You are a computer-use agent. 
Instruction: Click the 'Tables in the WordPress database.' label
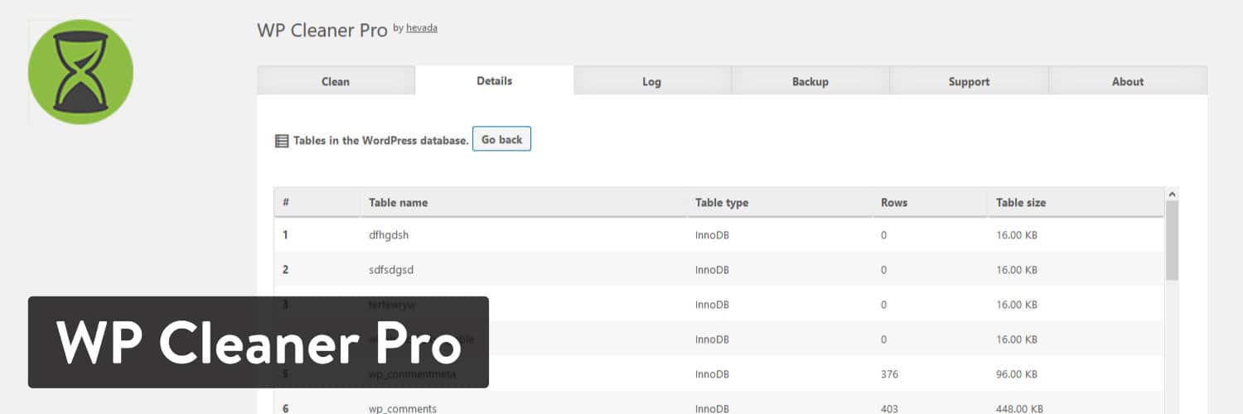pos(381,141)
